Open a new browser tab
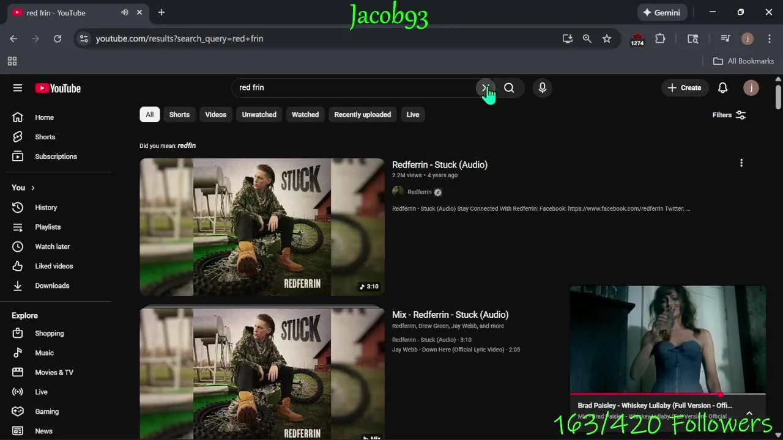This screenshot has width=783, height=440. (161, 12)
